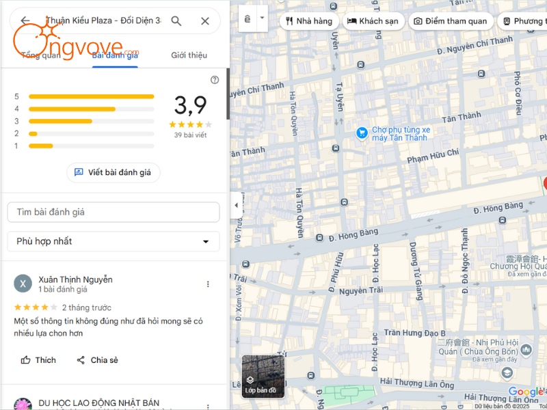The height and width of the screenshot is (410, 547).
Task: Click the museum pin beside Chùa Ông Bổn
Action: click(526, 349)
